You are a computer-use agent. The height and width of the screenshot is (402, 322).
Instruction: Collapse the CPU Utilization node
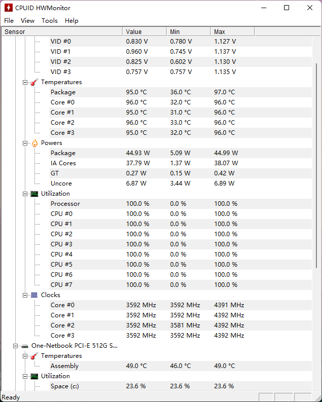coord(25,194)
